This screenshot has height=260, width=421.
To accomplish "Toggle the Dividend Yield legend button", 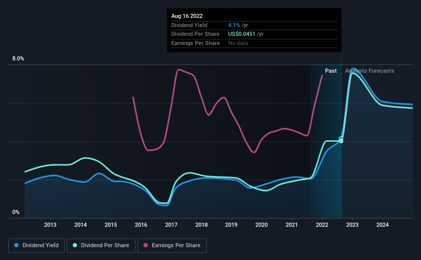I will click(36, 246).
